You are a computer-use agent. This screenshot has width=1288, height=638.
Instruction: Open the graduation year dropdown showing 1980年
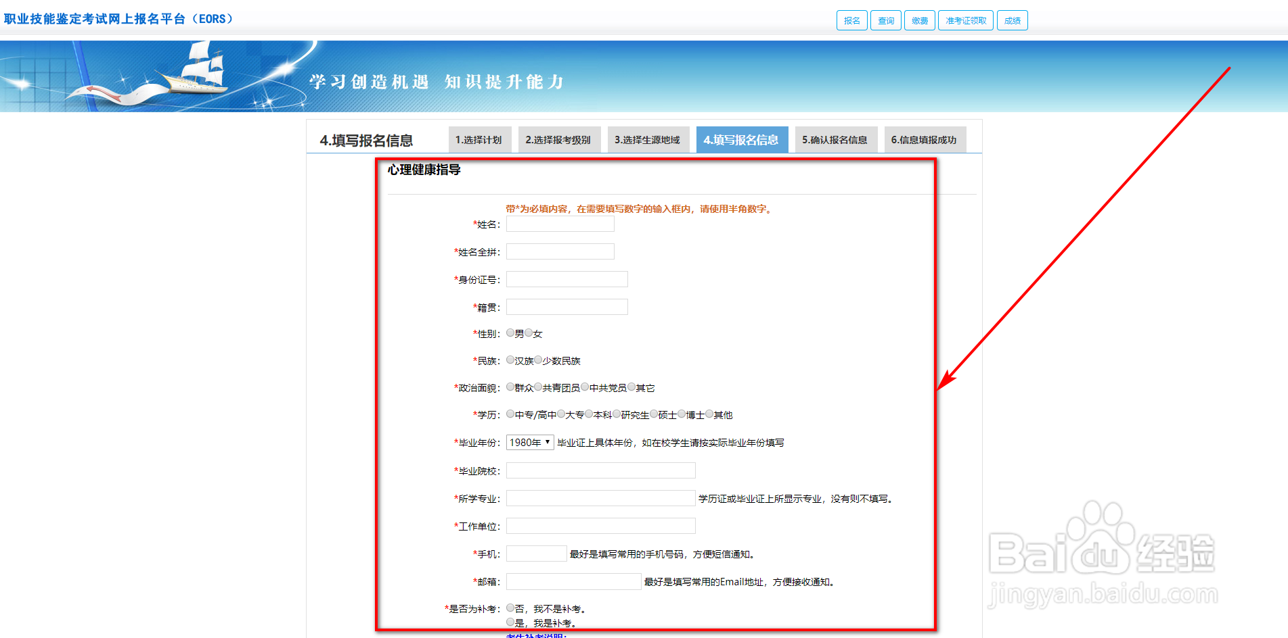point(530,442)
